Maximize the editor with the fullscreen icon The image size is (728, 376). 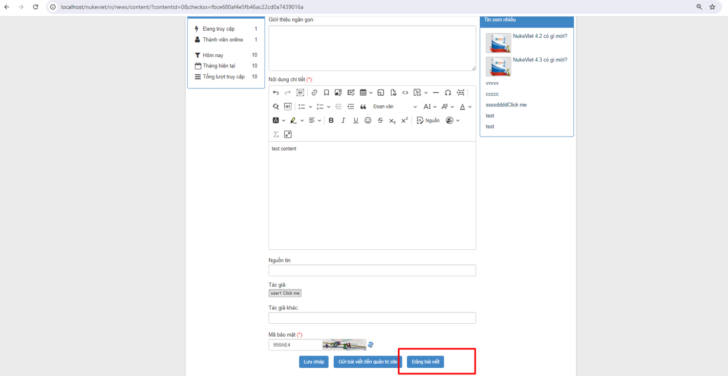click(288, 134)
